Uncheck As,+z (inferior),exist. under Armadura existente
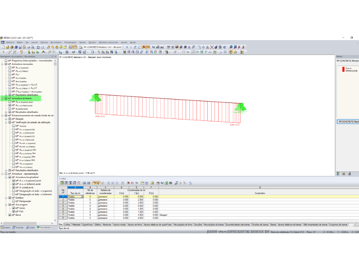 pos(10,105)
